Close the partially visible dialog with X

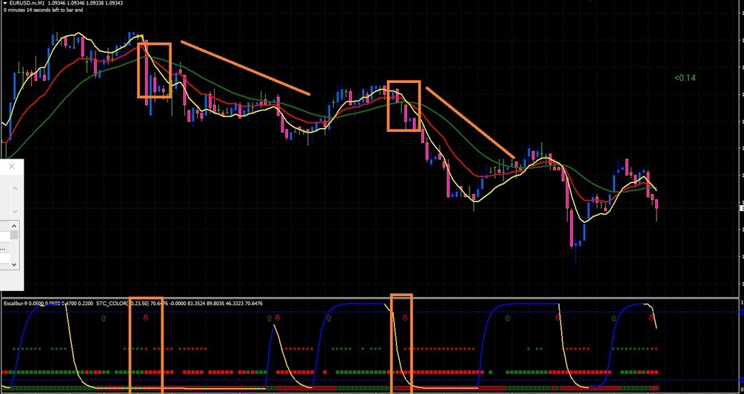pos(12,167)
